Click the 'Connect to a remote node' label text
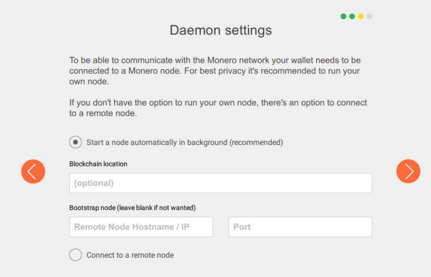The width and height of the screenshot is (431, 277). [130, 255]
